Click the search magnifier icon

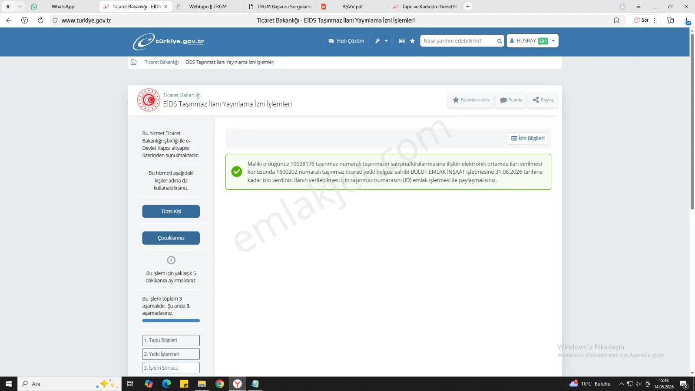(x=500, y=41)
